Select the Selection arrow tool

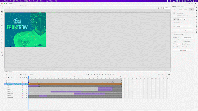point(2,9)
